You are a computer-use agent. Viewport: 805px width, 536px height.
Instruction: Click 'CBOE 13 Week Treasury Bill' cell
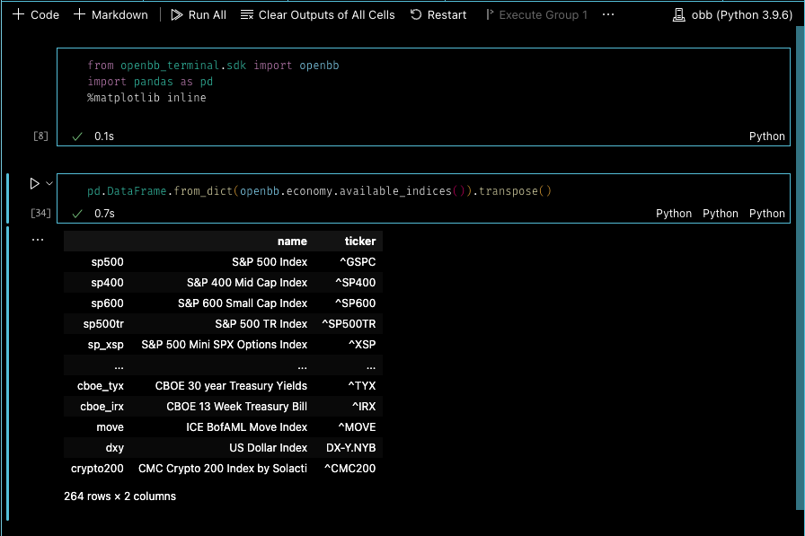236,407
